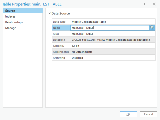
Task: Click inside the Name text field
Action: (109, 28)
